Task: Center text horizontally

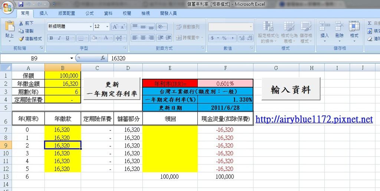Action: [x=143, y=38]
